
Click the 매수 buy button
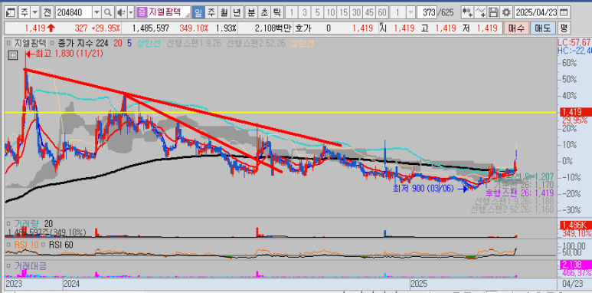tap(515, 28)
